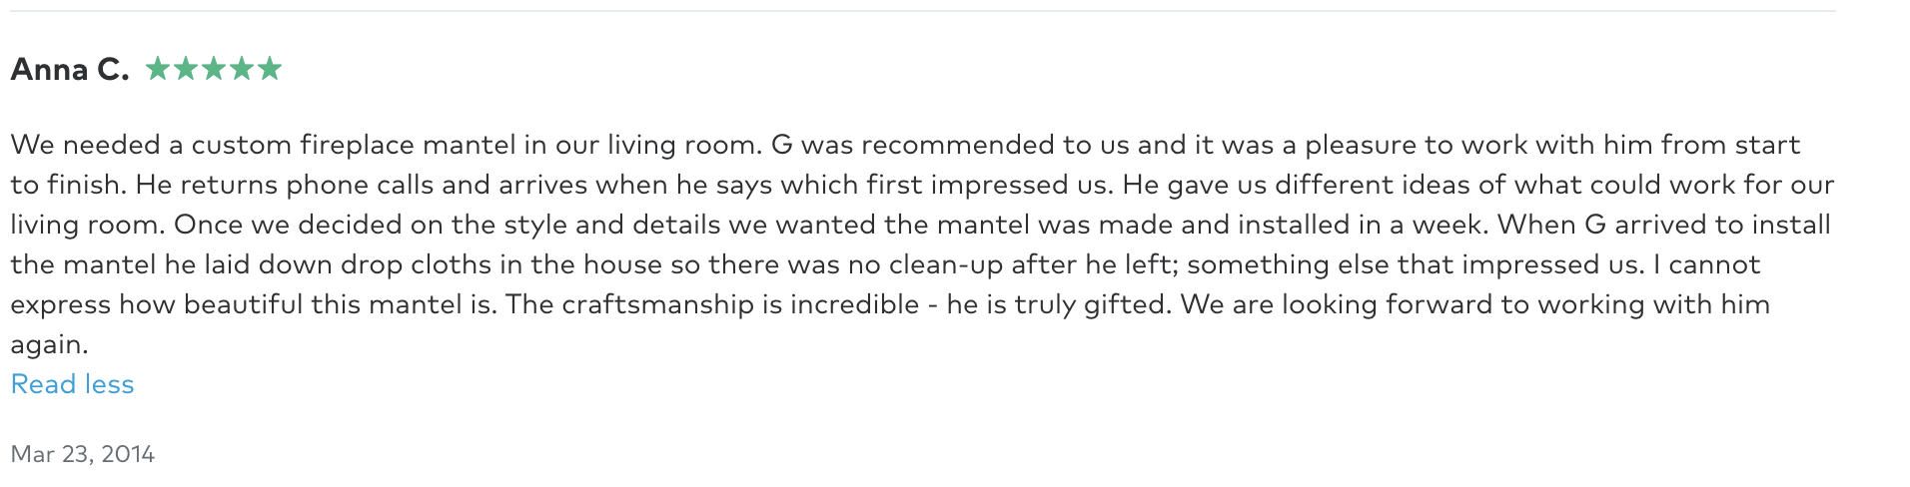
Task: Collapse the review with Read less
Action: click(x=72, y=384)
